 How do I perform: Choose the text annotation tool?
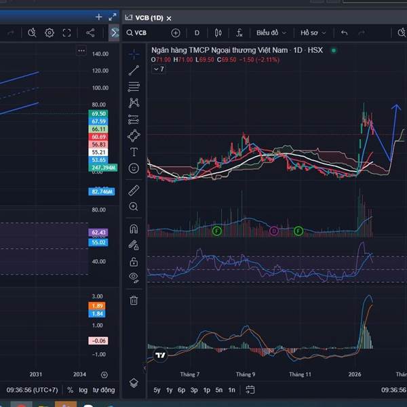click(134, 151)
